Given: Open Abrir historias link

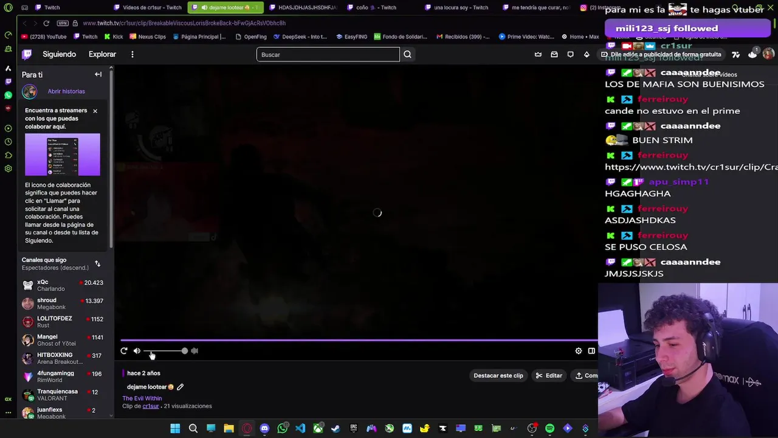Looking at the screenshot, I should point(66,91).
